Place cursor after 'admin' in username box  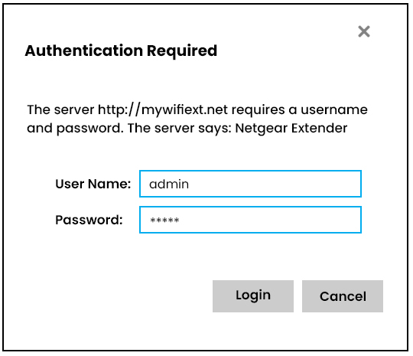coord(190,184)
